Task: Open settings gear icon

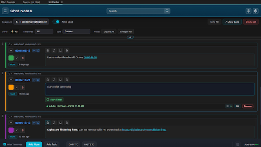Action: point(256,11)
